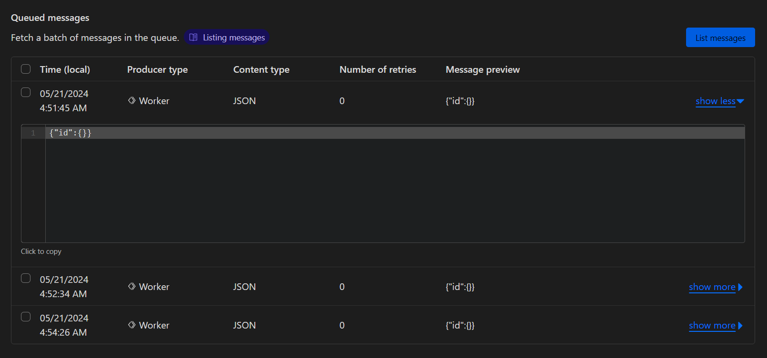Screen dimensions: 767x358
Task: Click line number 1 in code viewer
Action: [x=33, y=133]
